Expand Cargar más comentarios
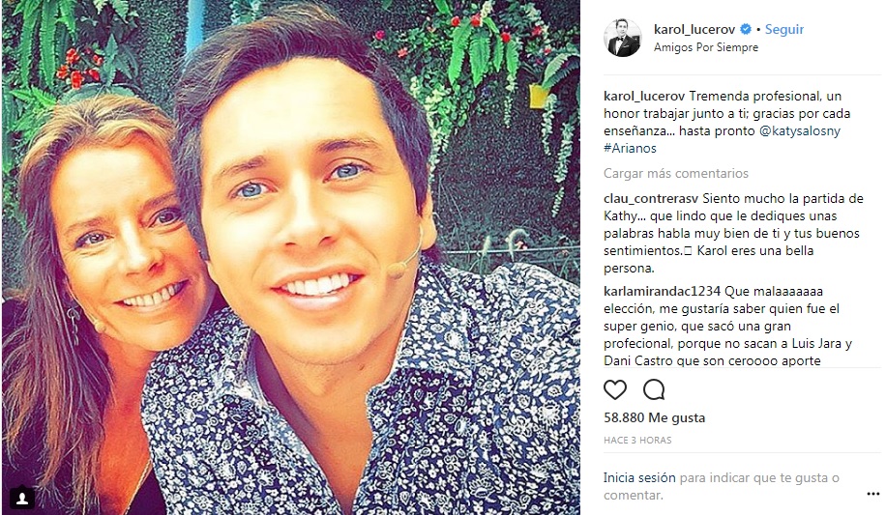This screenshot has height=515, width=886. [676, 173]
